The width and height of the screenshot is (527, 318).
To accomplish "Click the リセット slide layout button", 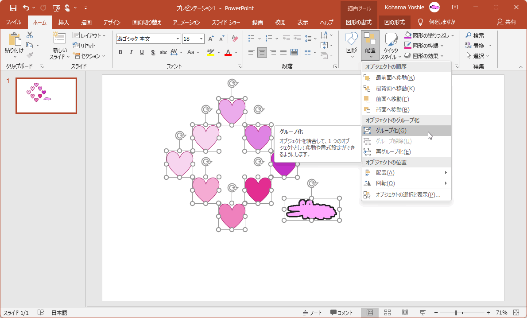I will (88, 46).
